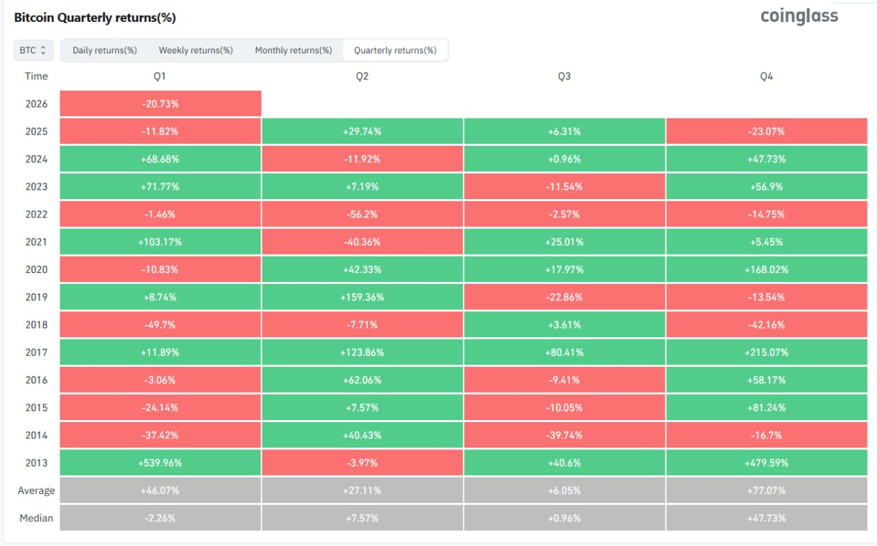This screenshot has width=877, height=546.
Task: Switch to the Daily returns(%) tab
Action: point(105,50)
